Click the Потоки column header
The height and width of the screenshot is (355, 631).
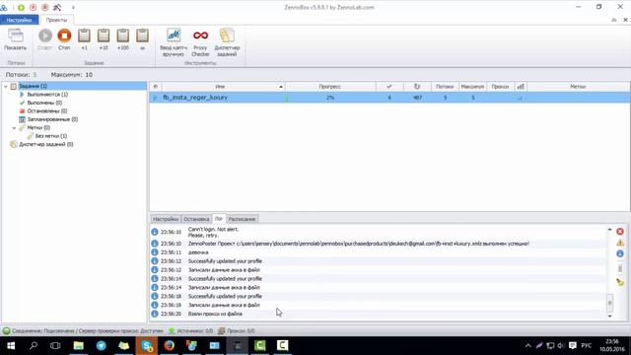coord(445,87)
